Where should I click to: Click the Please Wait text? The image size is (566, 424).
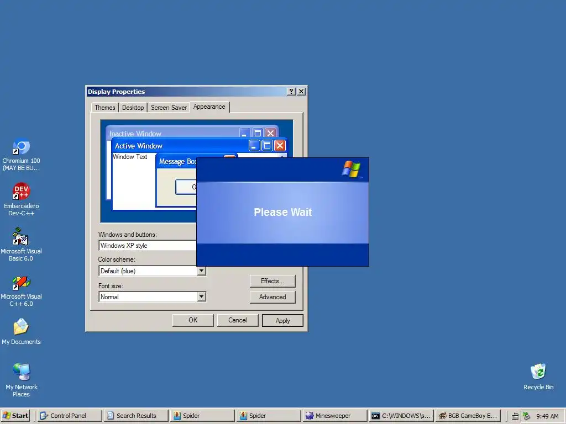click(x=282, y=212)
